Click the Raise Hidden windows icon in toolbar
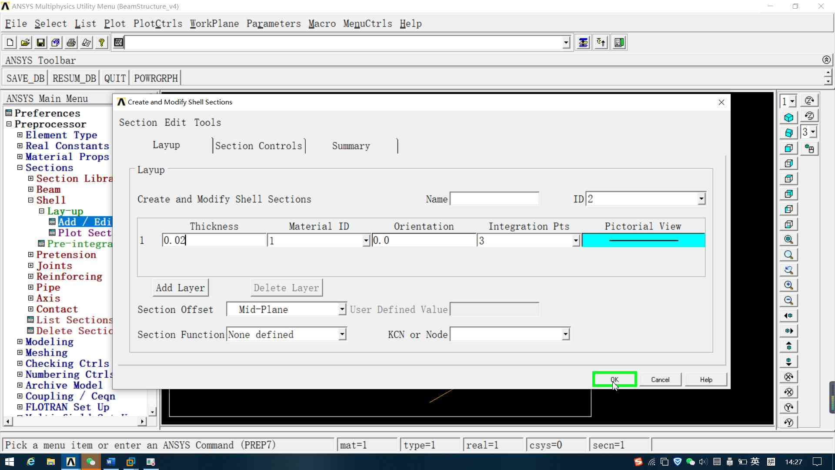 [583, 43]
